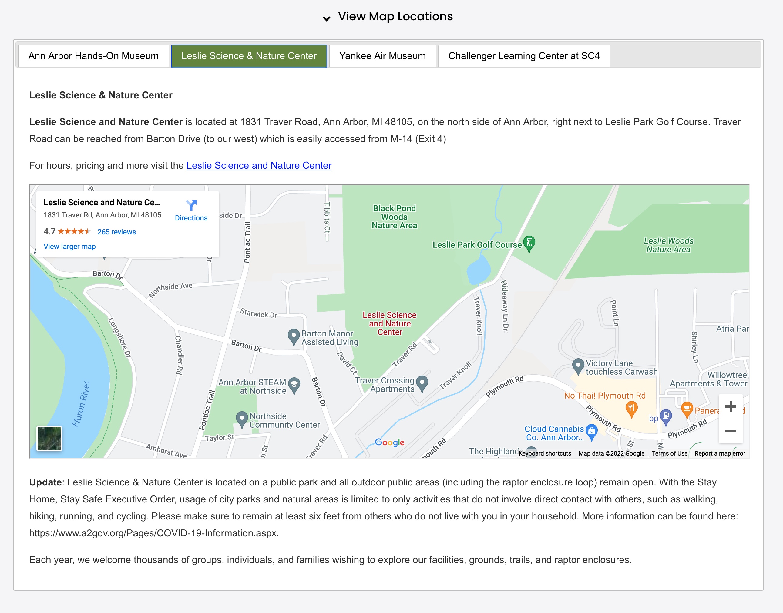Click the bp gas station pin

pyautogui.click(x=666, y=418)
